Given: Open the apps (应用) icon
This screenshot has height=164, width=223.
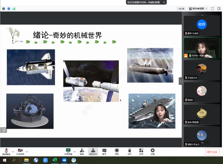Looking at the screenshot, I should 141,151.
